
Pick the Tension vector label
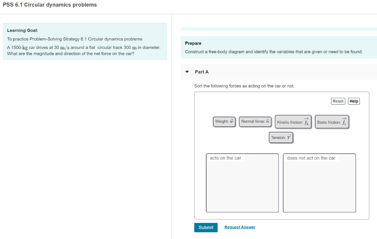281,138
